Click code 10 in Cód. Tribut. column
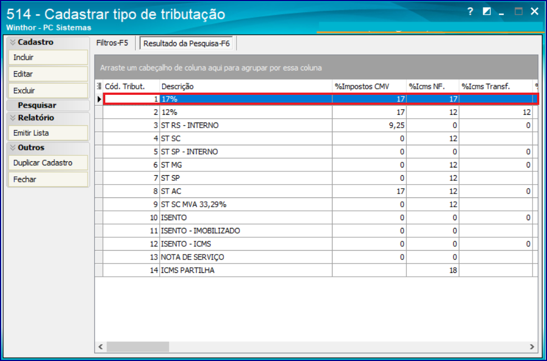 coord(154,218)
